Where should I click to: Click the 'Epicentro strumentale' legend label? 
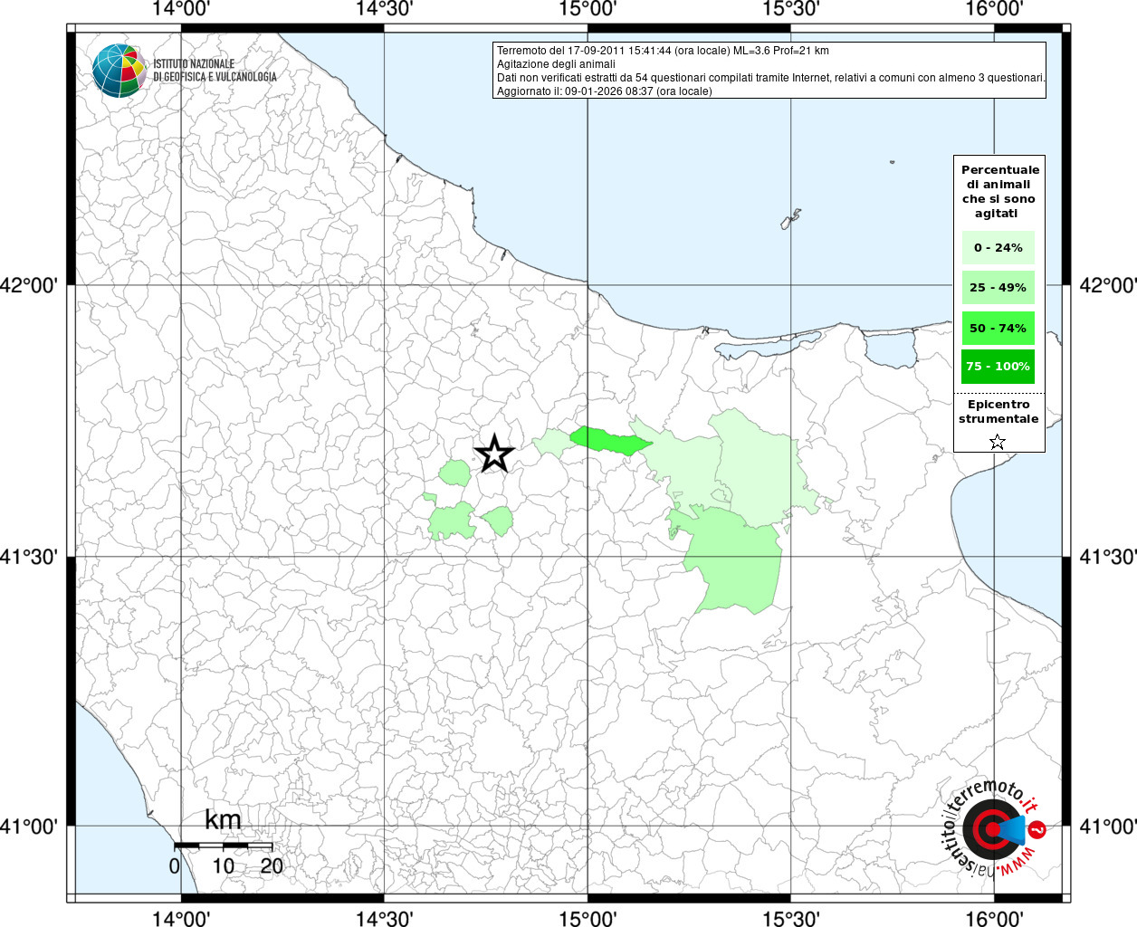tap(998, 411)
